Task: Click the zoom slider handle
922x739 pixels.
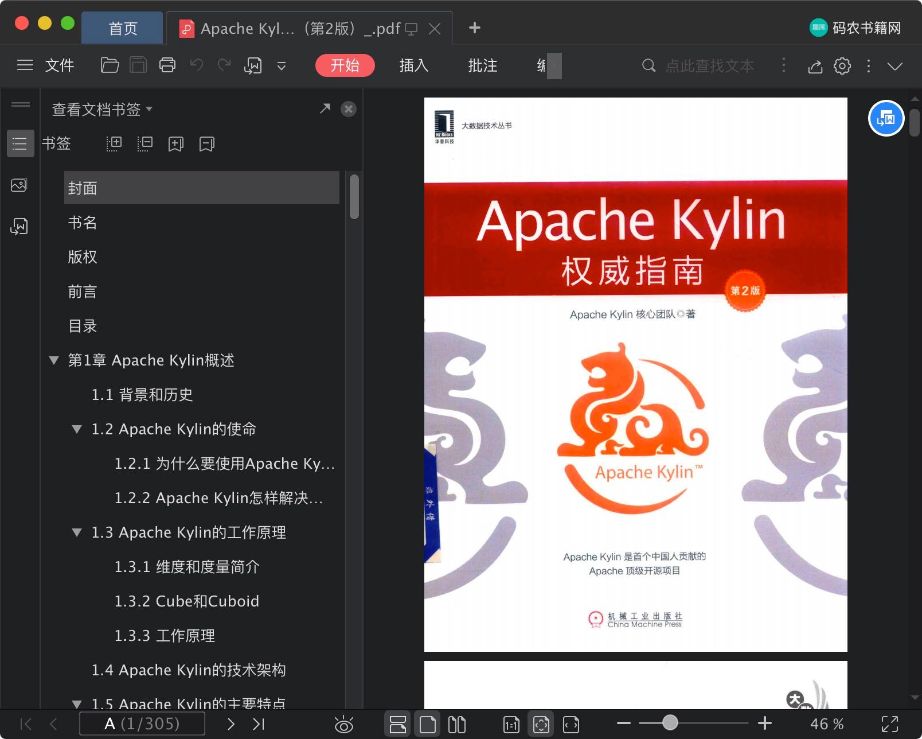Action: click(670, 723)
